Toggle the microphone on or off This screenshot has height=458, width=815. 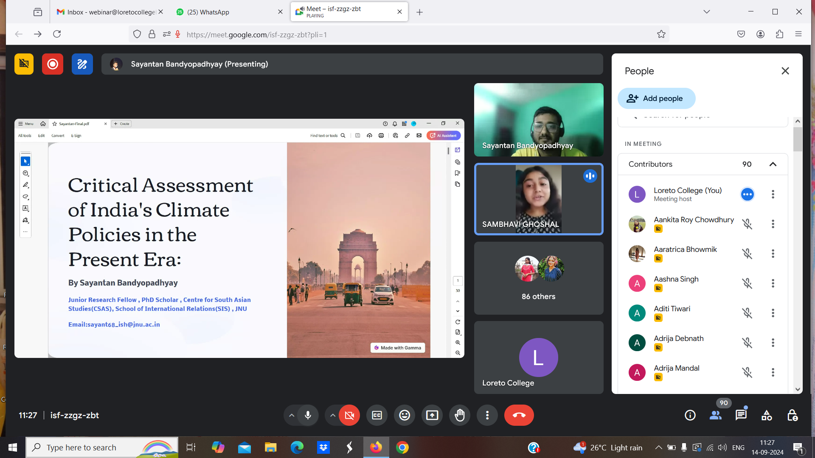click(x=308, y=415)
